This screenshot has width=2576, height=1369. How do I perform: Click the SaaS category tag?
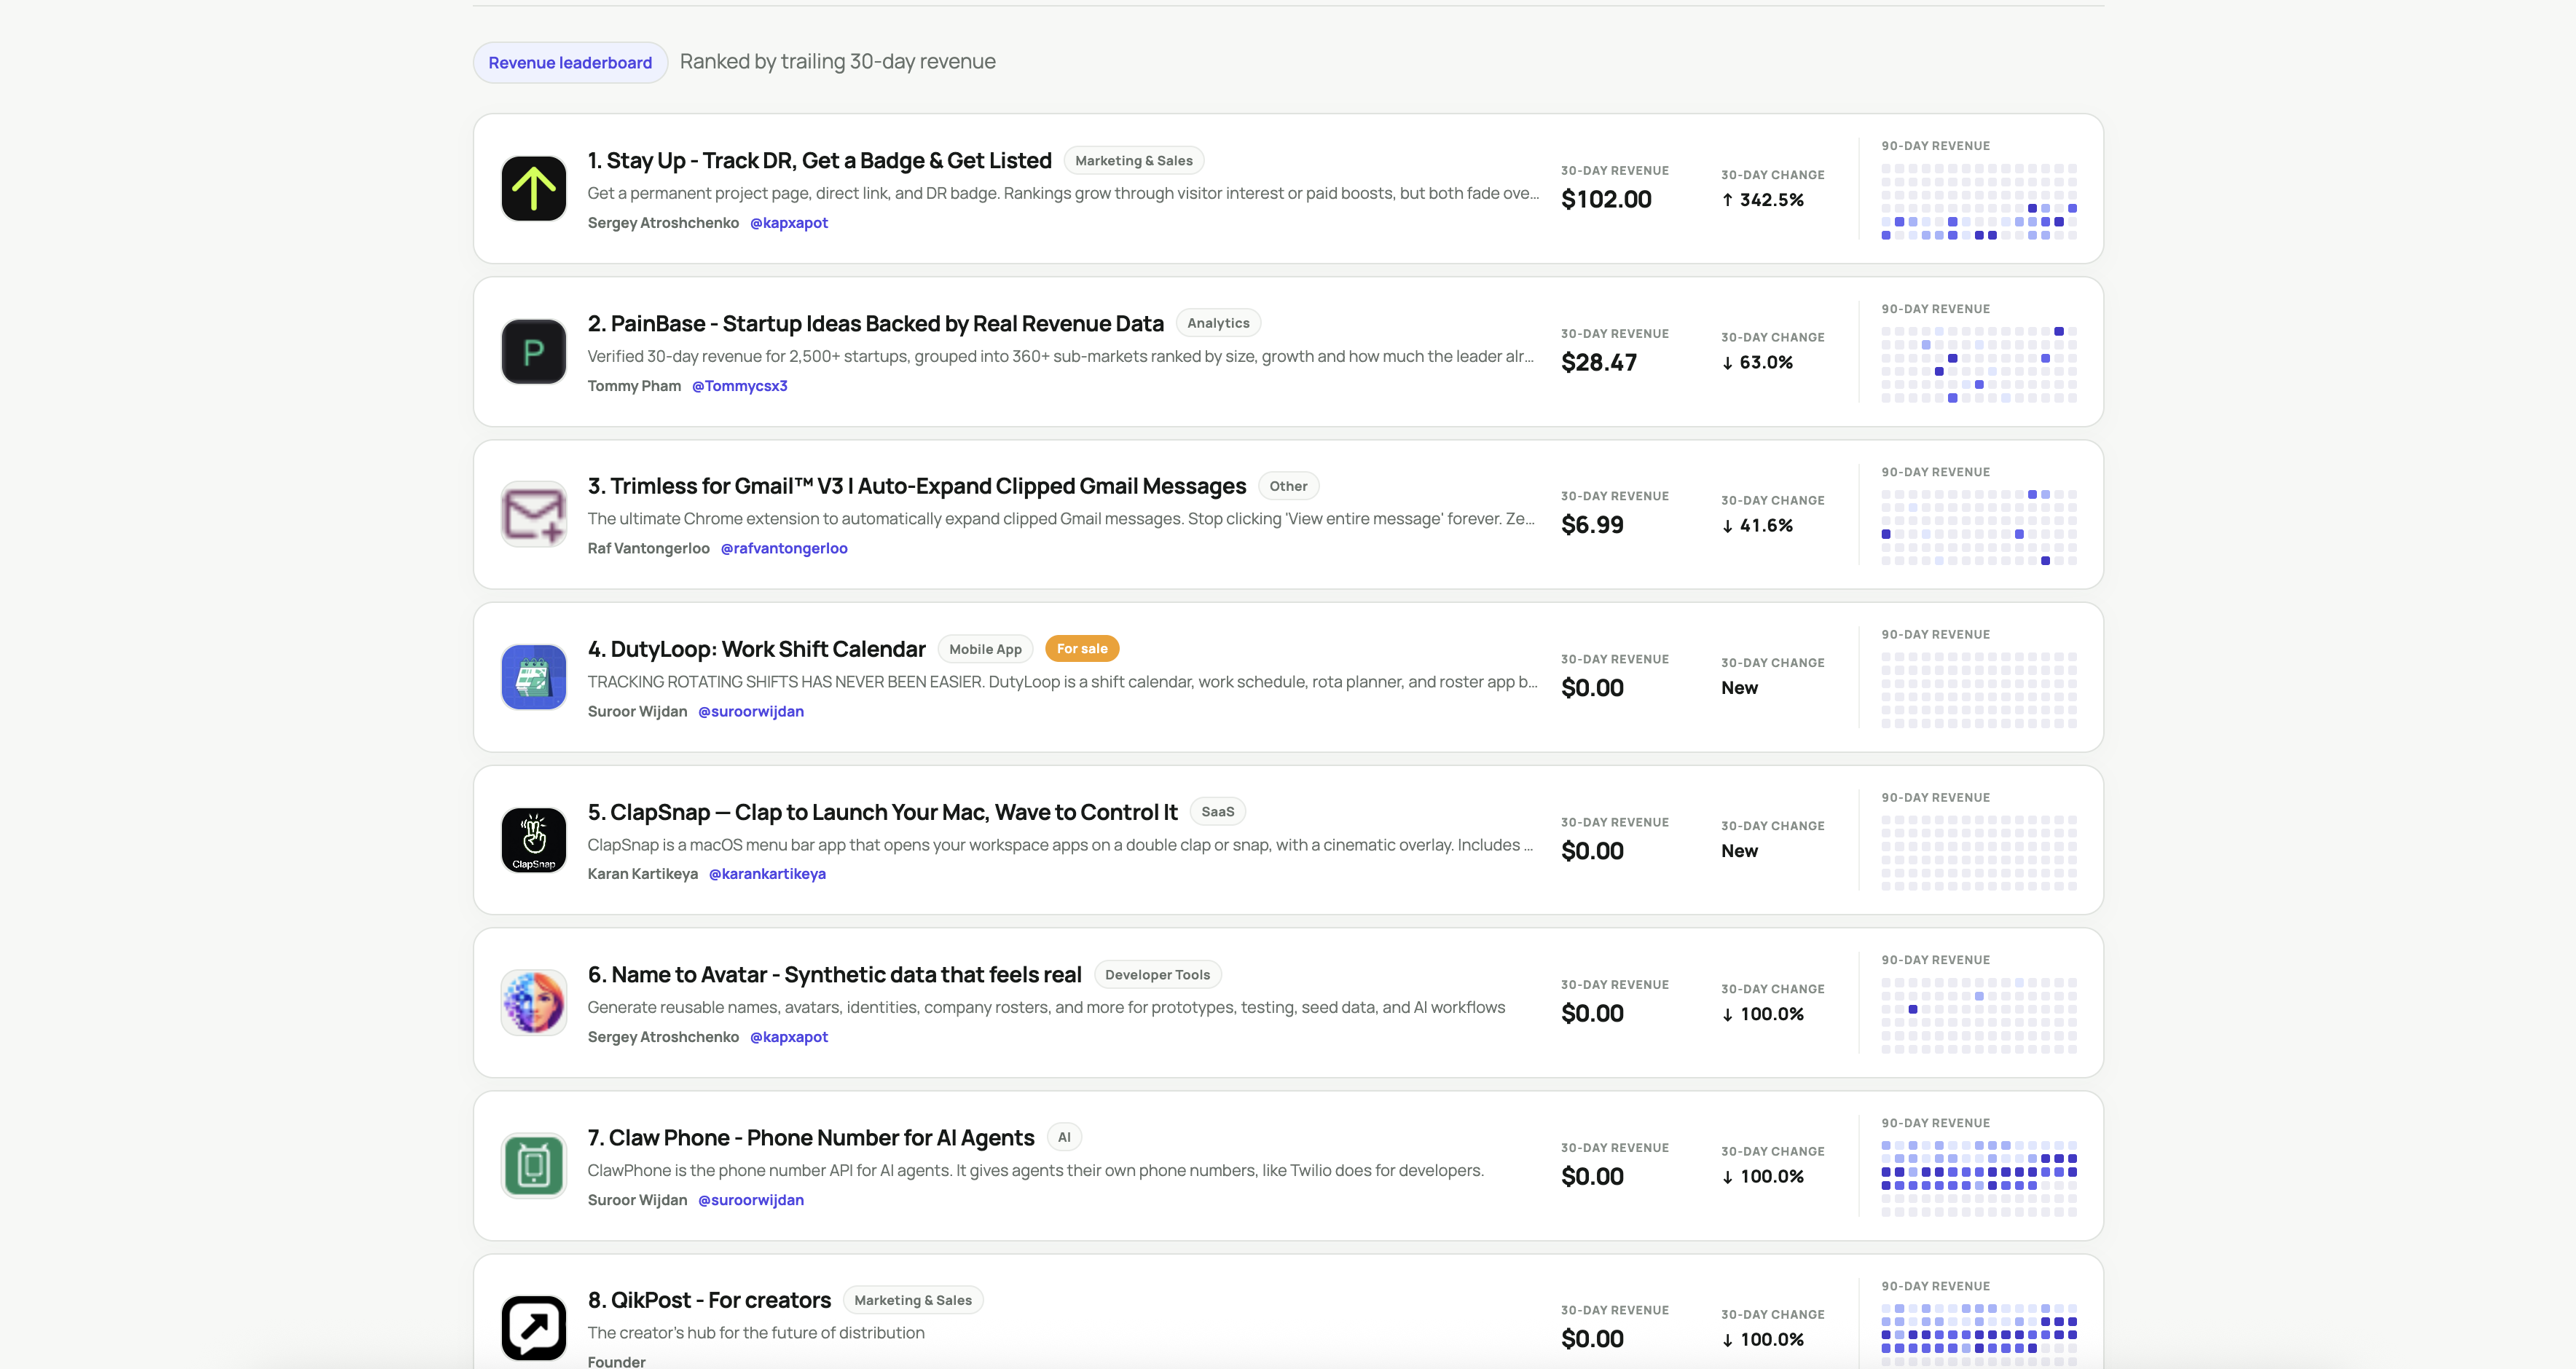click(x=1217, y=811)
